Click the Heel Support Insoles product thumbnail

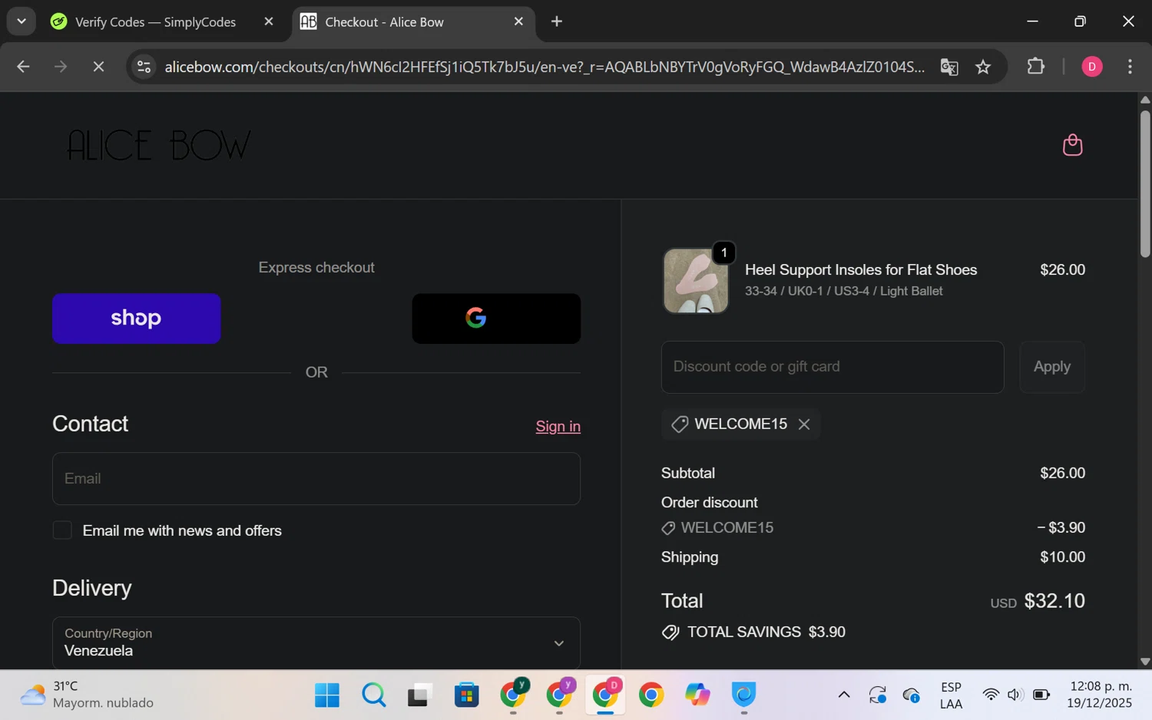(x=696, y=281)
